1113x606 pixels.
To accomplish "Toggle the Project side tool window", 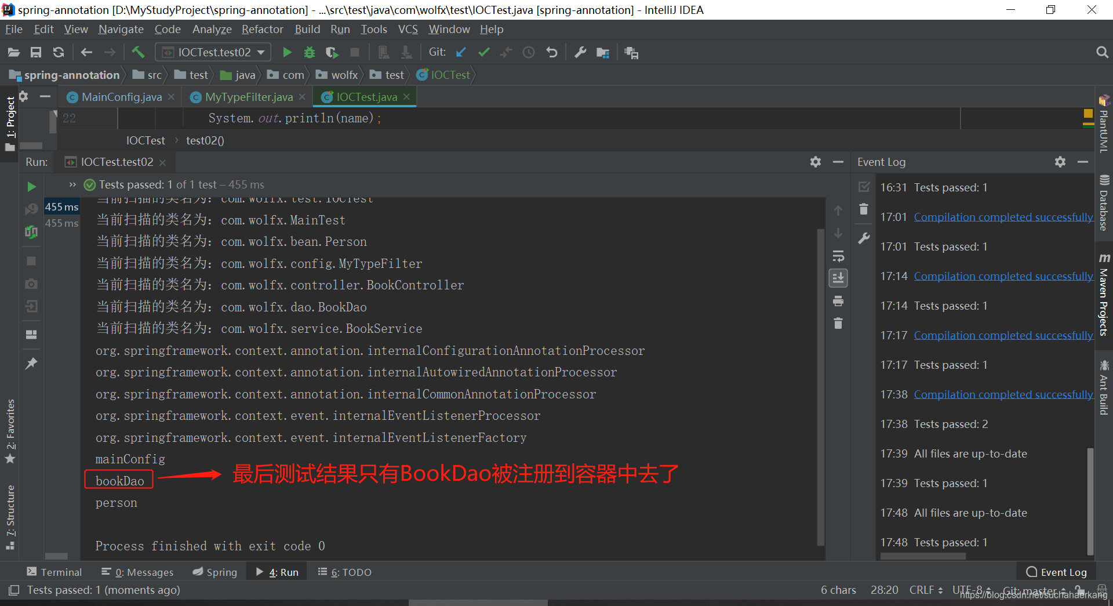I will tap(10, 123).
